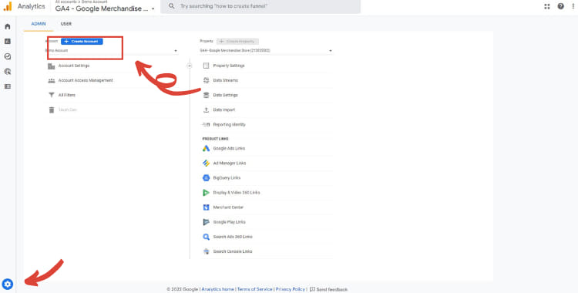
Task: Open Property Settings text
Action: coord(229,66)
